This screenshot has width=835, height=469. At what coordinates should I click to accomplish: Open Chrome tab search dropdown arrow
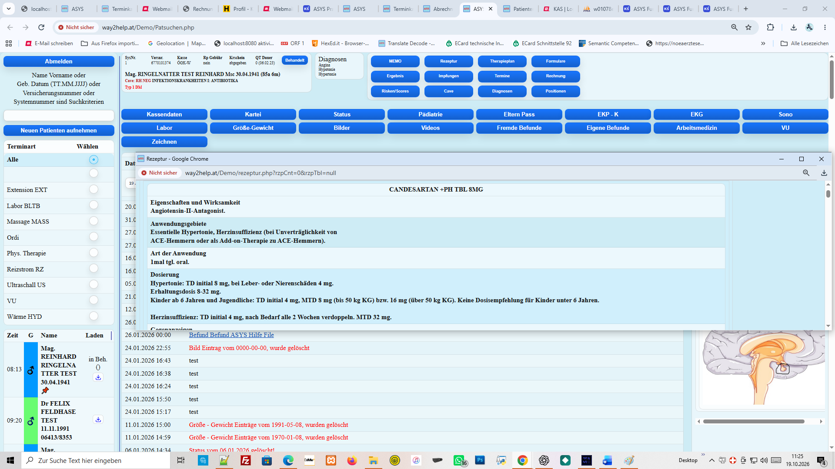tap(9, 9)
